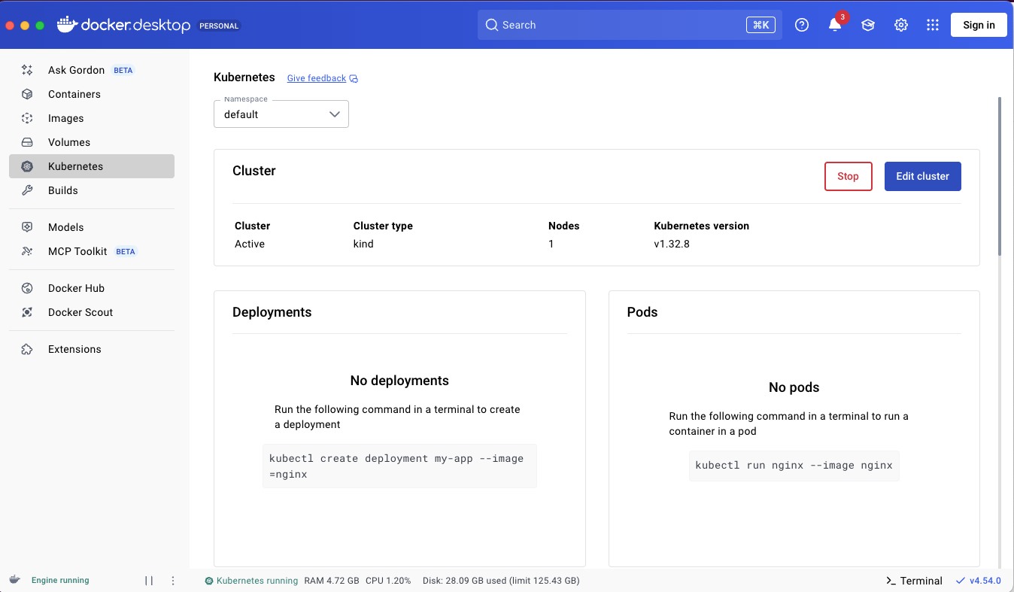Open Volumes in the sidebar
The width and height of the screenshot is (1014, 592).
92,142
